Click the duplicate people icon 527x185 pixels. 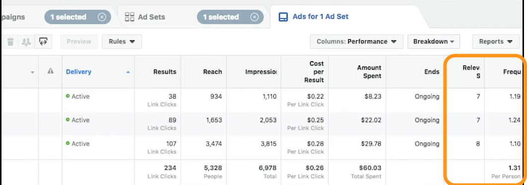[26, 42]
